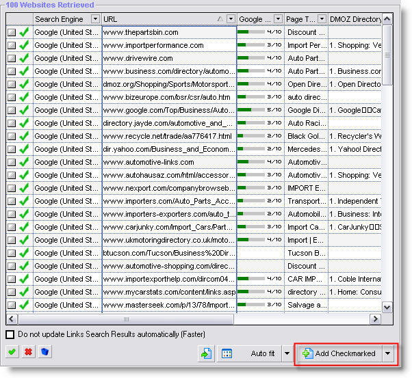This screenshot has height=378, width=412.
Task: Click the green checkmark for www.automotive-links.com
Action: [x=24, y=162]
